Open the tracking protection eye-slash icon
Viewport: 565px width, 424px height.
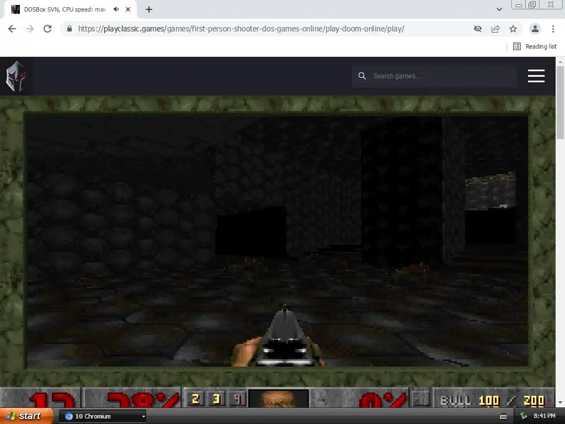click(x=478, y=29)
